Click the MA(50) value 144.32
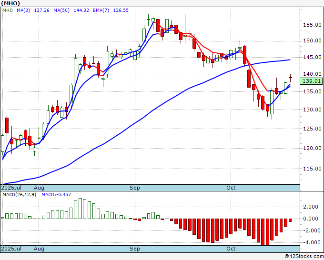This screenshot has height=260, width=324. [81, 10]
